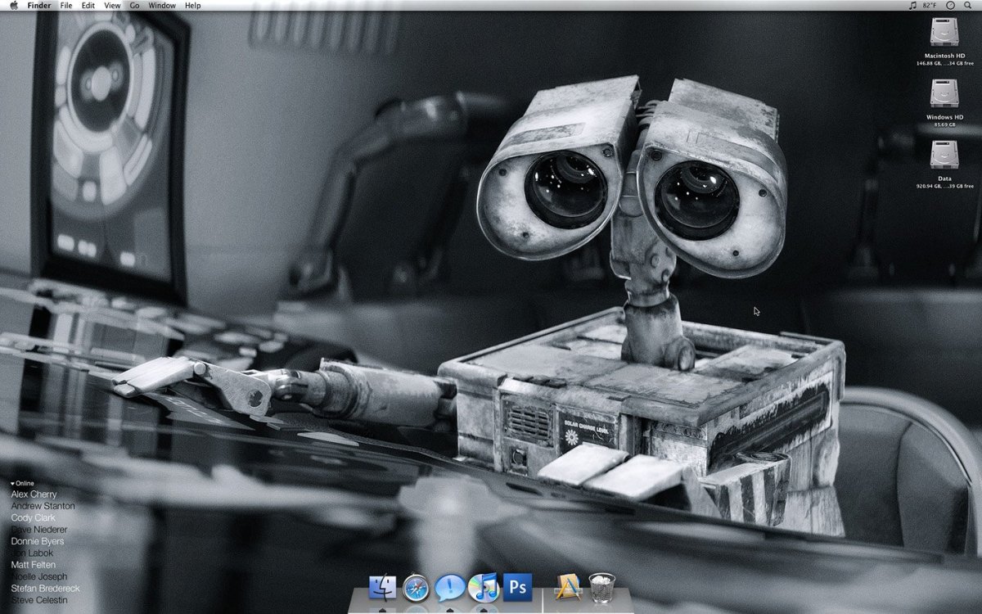Launch Safari from the dock

click(416, 587)
